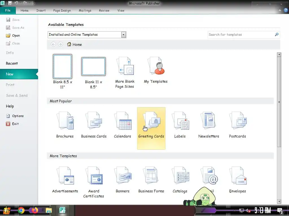Select Info in the backstage sidebar
The height and width of the screenshot is (216, 289).
[10, 53]
